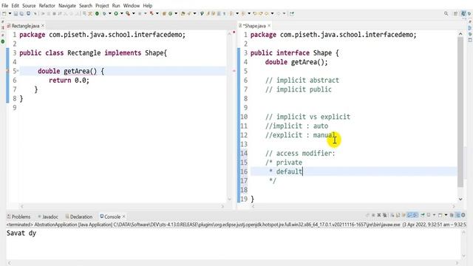Close the *Shape.java editor tab
Image resolution: width=473 pixels, height=266 pixels.
coord(269,26)
